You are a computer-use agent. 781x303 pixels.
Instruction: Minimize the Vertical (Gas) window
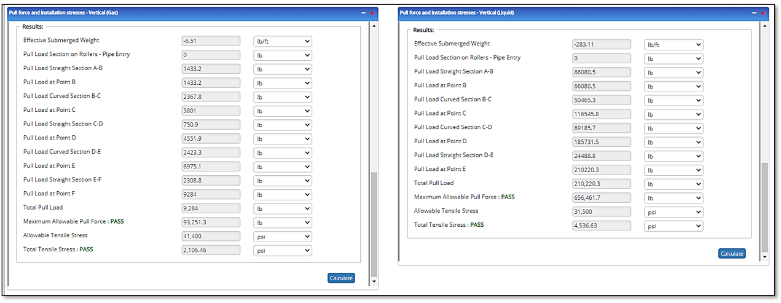click(363, 13)
